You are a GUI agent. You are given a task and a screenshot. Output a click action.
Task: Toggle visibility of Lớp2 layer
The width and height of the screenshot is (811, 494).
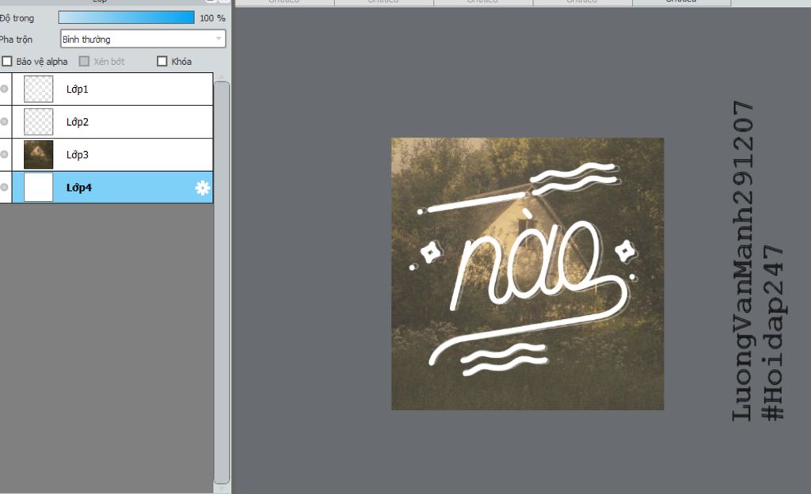click(4, 121)
